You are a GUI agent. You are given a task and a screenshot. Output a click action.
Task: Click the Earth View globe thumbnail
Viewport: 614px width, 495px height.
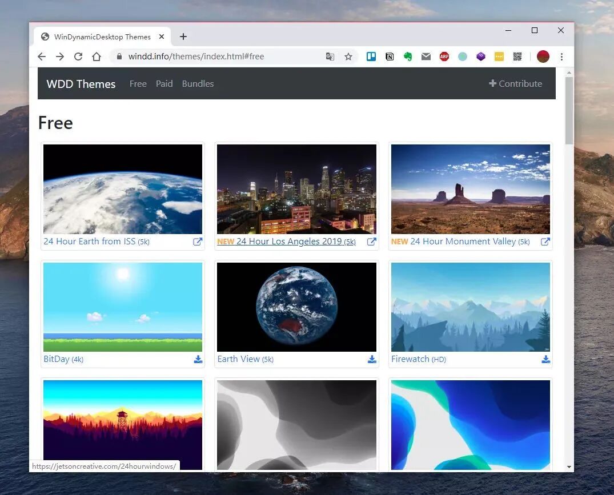[x=297, y=307]
